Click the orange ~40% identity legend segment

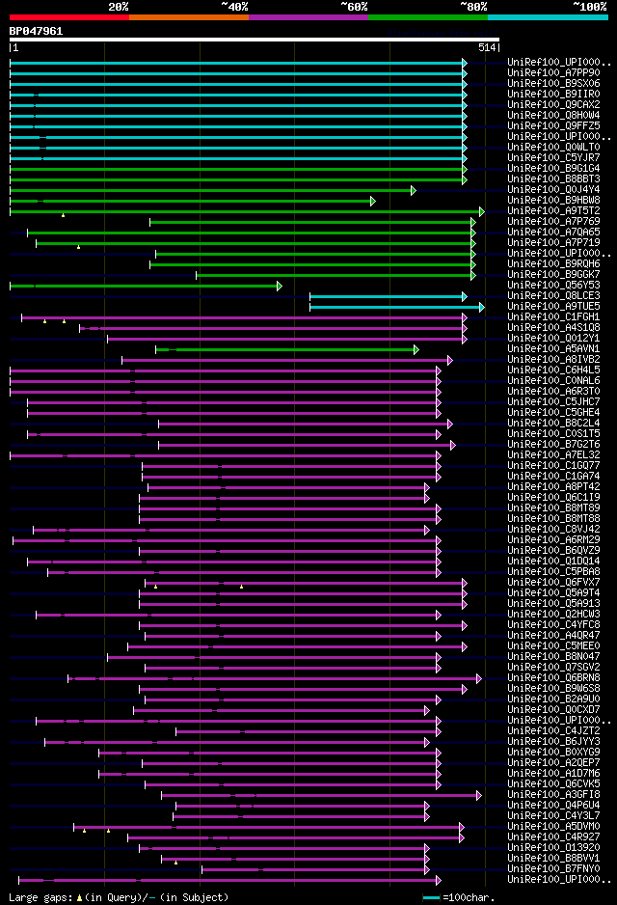(189, 17)
